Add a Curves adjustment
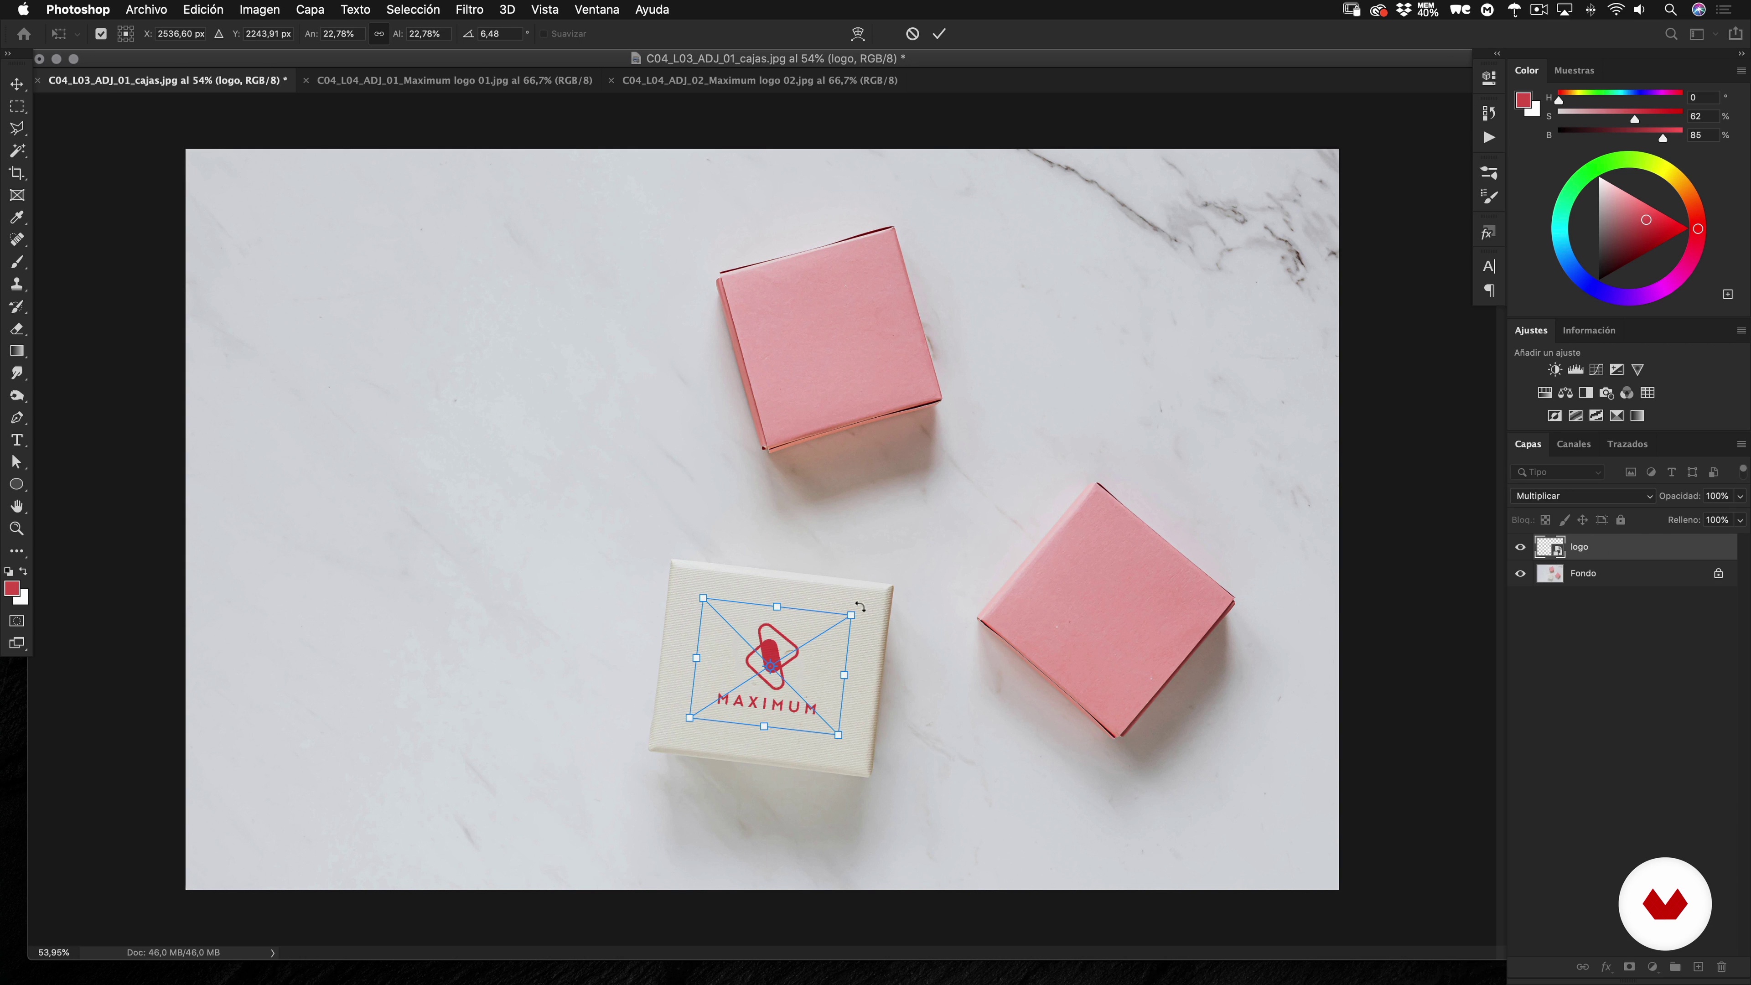 point(1596,370)
